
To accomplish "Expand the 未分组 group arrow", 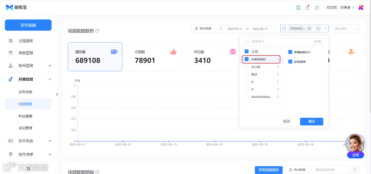I will (x=278, y=67).
